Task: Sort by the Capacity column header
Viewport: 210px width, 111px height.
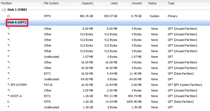Action: click(x=82, y=3)
